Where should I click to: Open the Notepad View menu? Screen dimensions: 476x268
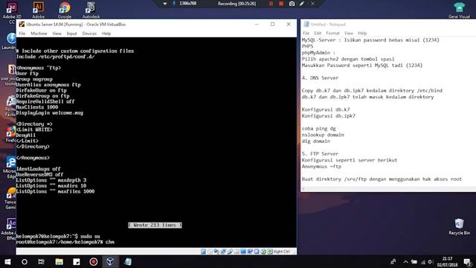[349, 33]
